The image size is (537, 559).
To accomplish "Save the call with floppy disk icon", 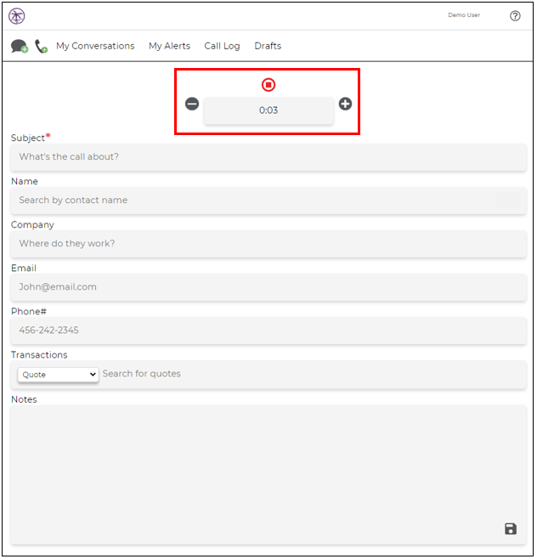I will point(511,529).
